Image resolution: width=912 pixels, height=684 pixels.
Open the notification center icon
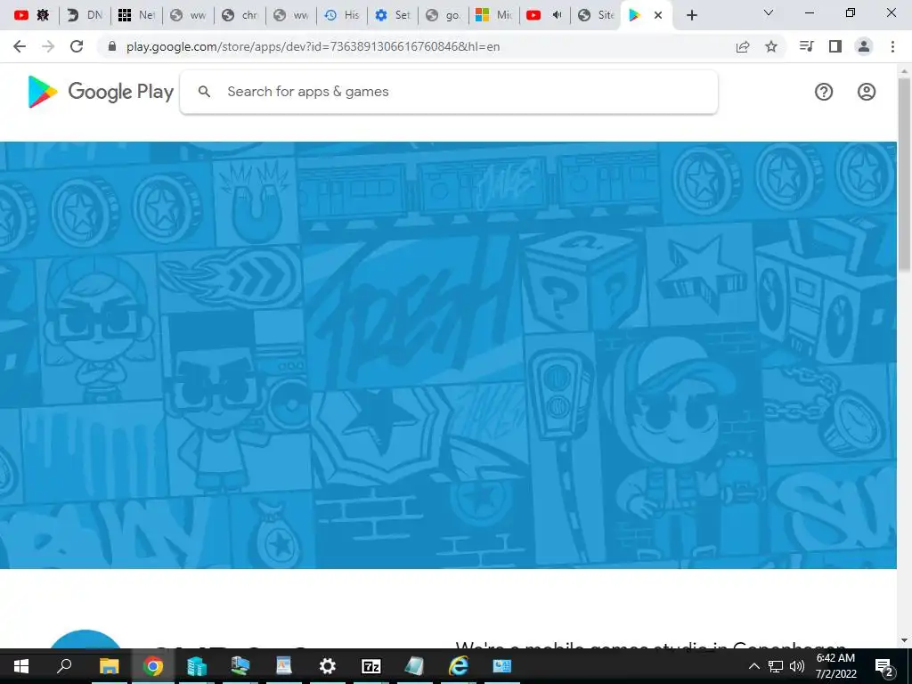point(884,667)
